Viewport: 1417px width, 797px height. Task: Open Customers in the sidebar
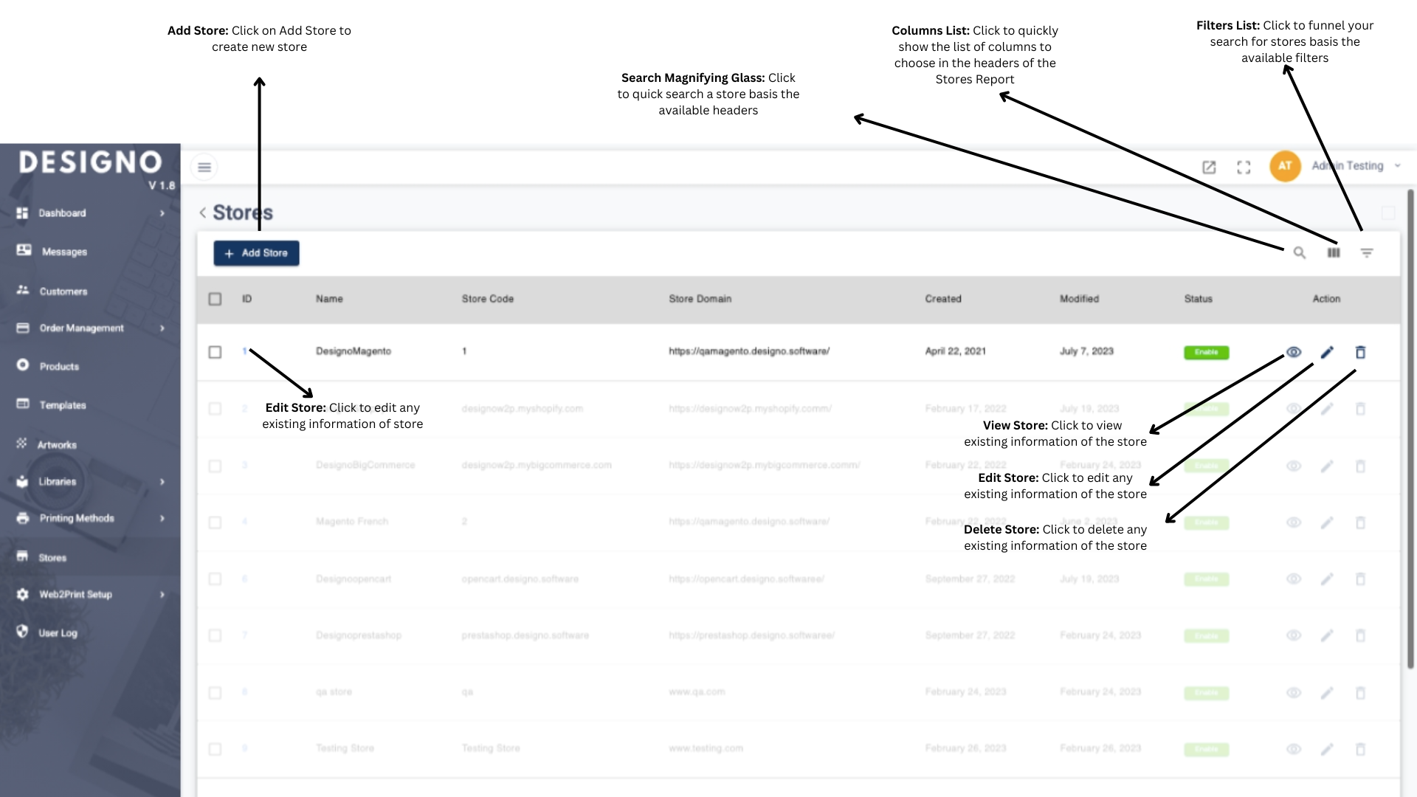63,291
